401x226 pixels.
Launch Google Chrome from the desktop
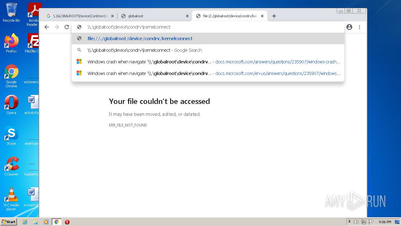(x=11, y=76)
